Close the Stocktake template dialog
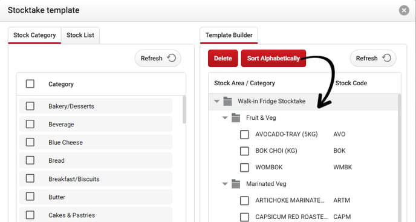416x222 pixels. pyautogui.click(x=404, y=10)
